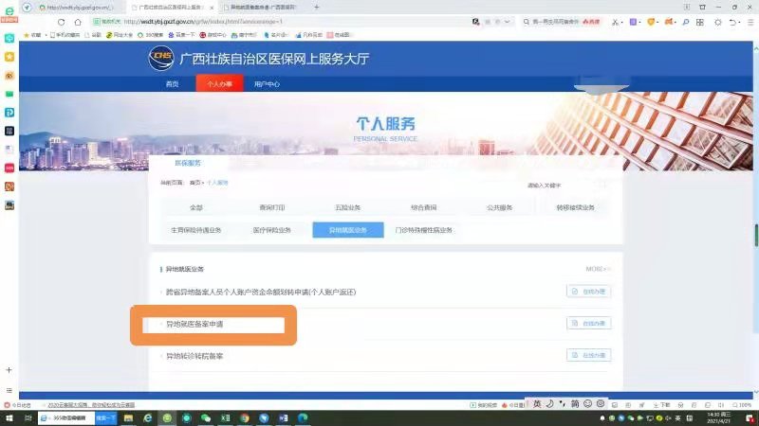The image size is (759, 426).
Task: Open the 异地就医备案申请 link
Action: [x=195, y=324]
